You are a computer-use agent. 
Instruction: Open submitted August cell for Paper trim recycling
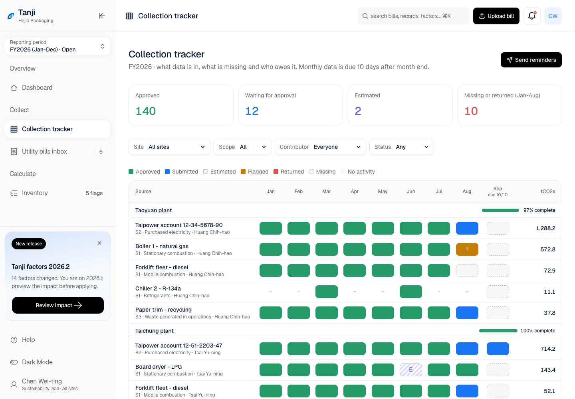(x=467, y=313)
